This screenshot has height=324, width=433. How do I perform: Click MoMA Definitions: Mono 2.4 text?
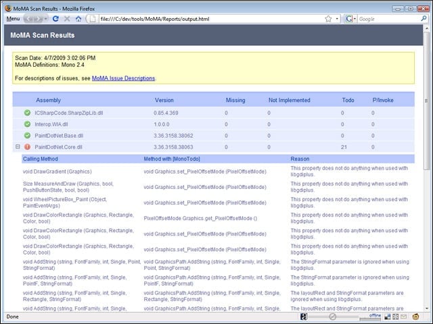(x=49, y=65)
